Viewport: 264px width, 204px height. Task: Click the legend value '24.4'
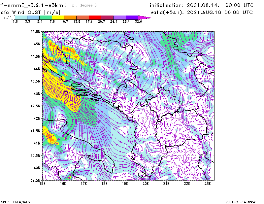[114, 21]
